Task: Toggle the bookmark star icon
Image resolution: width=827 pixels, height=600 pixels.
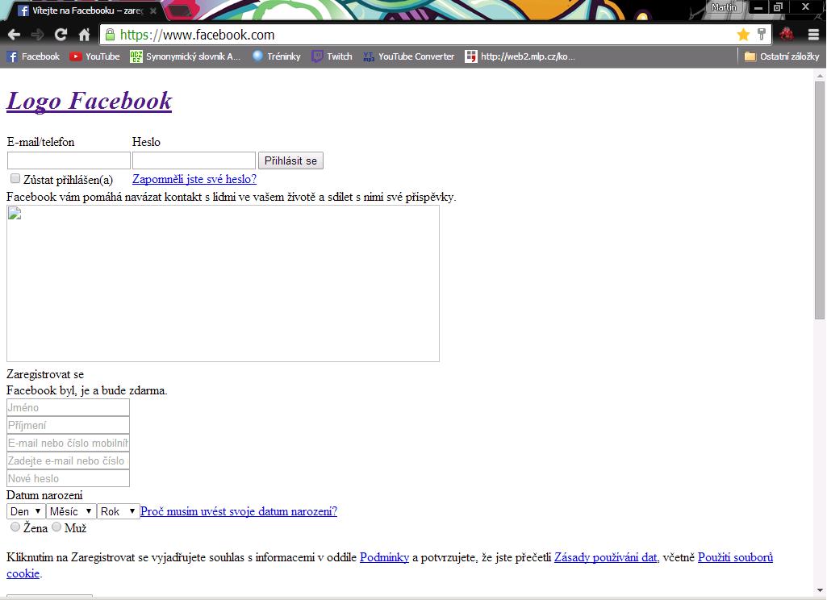Action: 743,35
